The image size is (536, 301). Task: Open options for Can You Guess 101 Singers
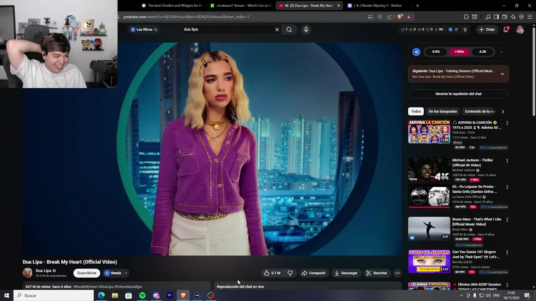(x=507, y=253)
